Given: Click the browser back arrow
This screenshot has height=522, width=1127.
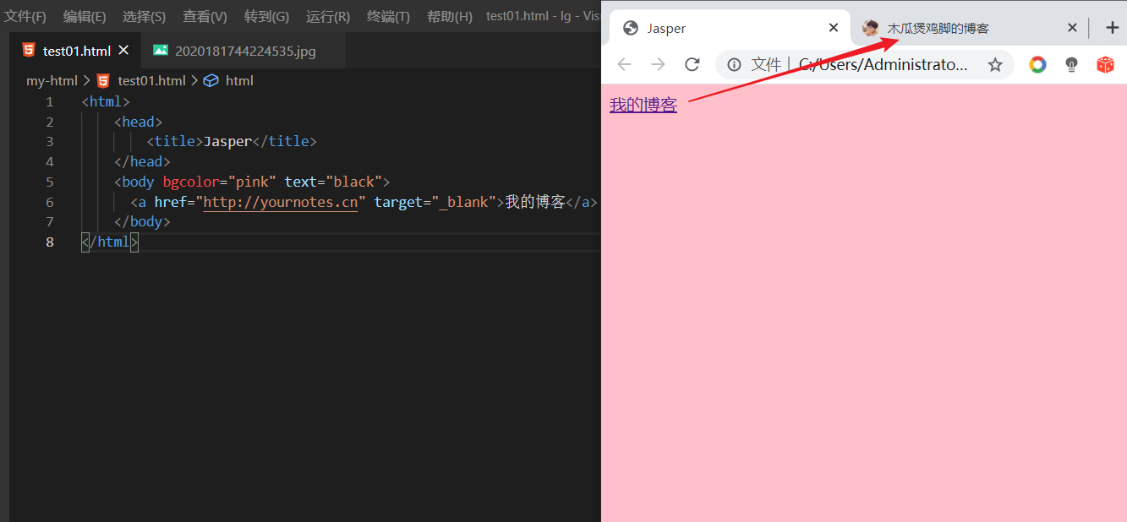Looking at the screenshot, I should [624, 65].
